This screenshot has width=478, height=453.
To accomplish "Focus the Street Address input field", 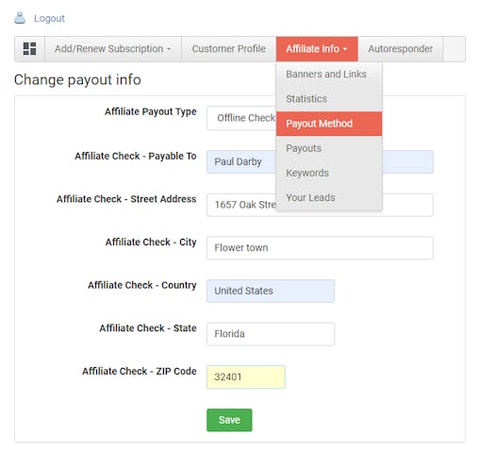I will point(320,205).
